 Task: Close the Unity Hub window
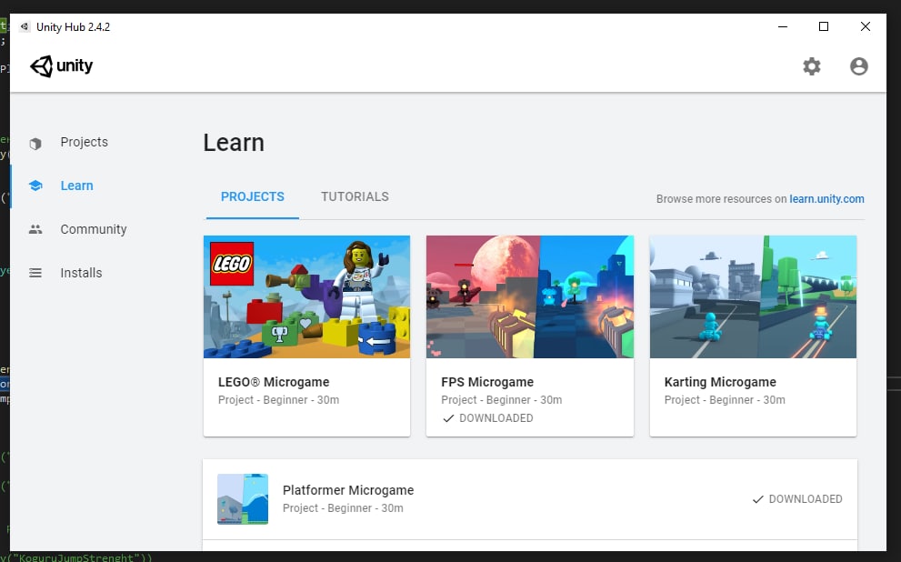point(866,26)
